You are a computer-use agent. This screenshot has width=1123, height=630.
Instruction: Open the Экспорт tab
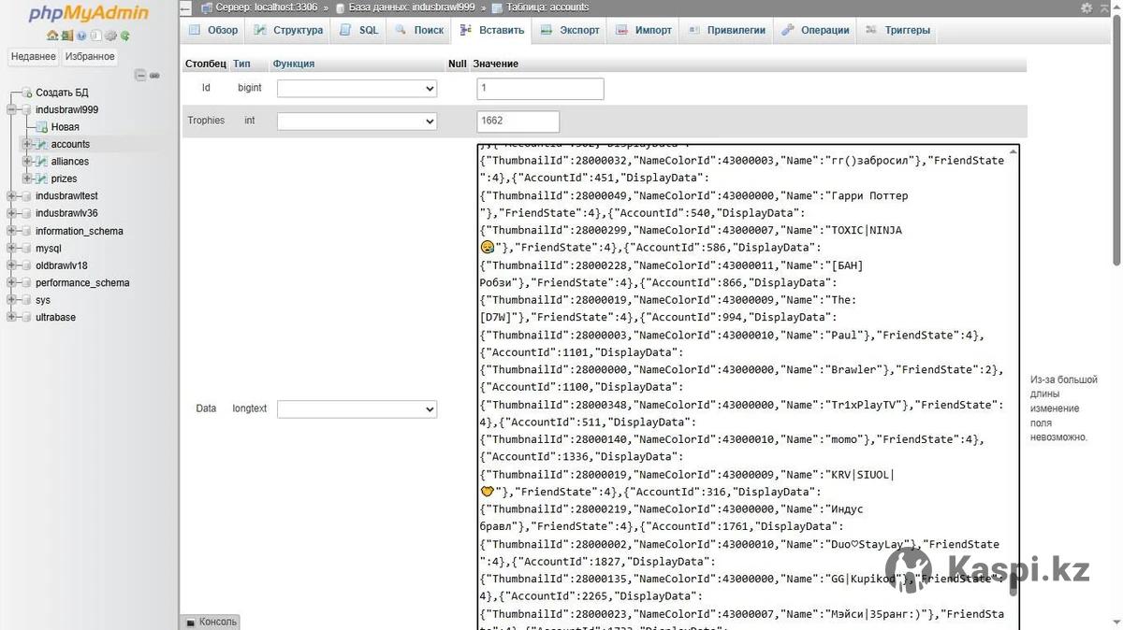[570, 30]
